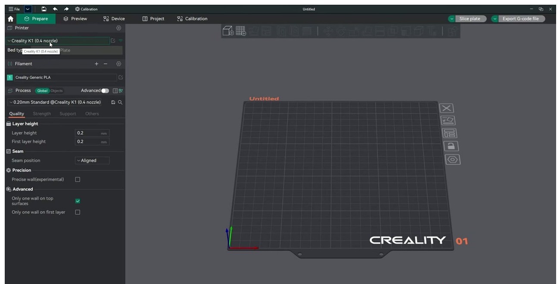Click the search settings magnifier icon
560x284 pixels.
click(120, 102)
